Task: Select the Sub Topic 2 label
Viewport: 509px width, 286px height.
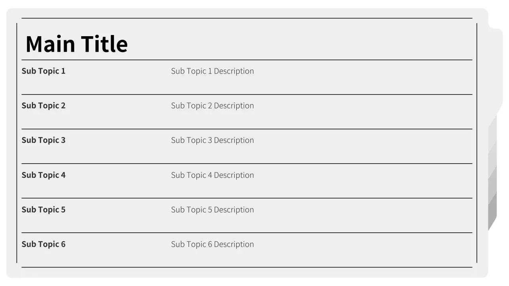Action: pos(43,106)
